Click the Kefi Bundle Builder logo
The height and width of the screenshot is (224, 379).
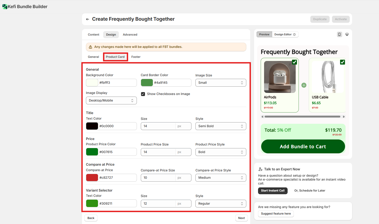point(5,7)
